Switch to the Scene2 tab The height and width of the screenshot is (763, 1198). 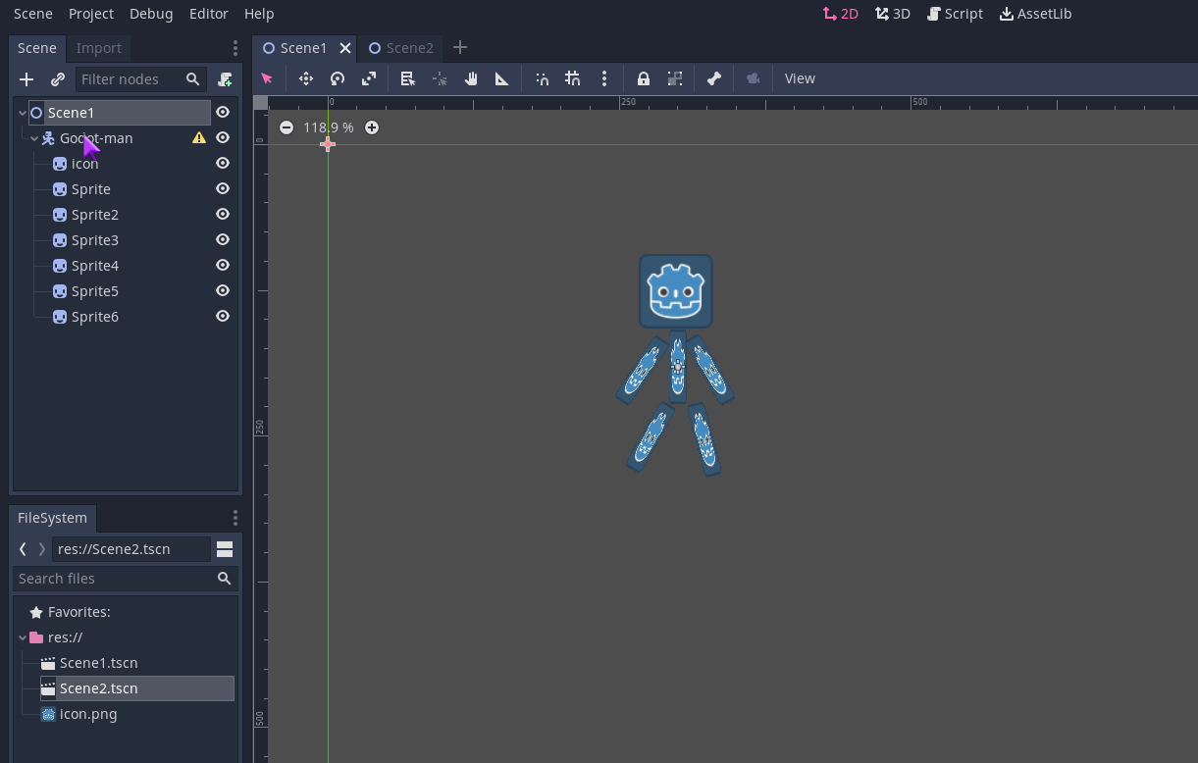(x=401, y=48)
